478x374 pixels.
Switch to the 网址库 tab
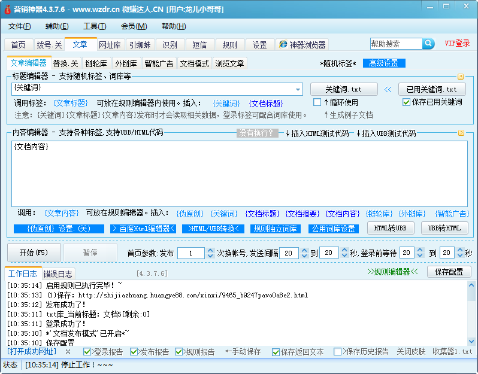pos(110,45)
